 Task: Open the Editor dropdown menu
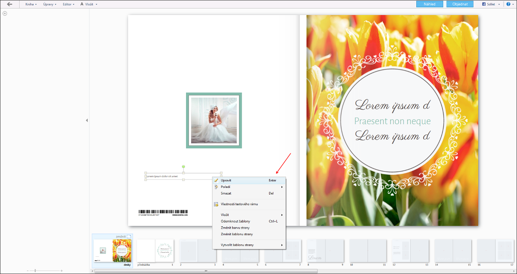[x=69, y=4]
